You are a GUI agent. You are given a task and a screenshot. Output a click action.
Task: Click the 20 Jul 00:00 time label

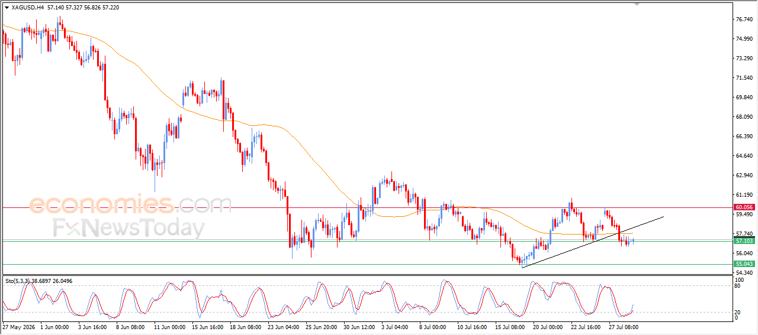(549, 326)
